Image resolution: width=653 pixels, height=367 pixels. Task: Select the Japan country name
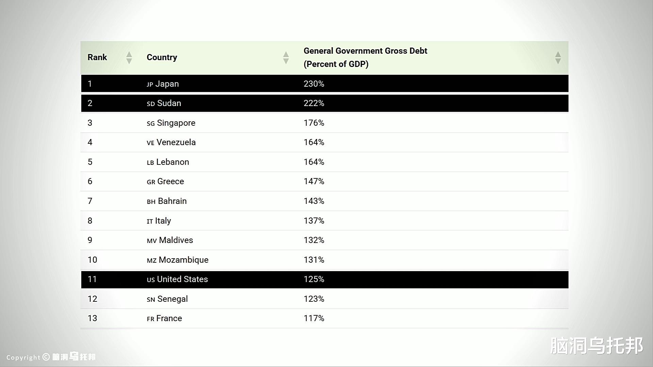click(x=167, y=84)
